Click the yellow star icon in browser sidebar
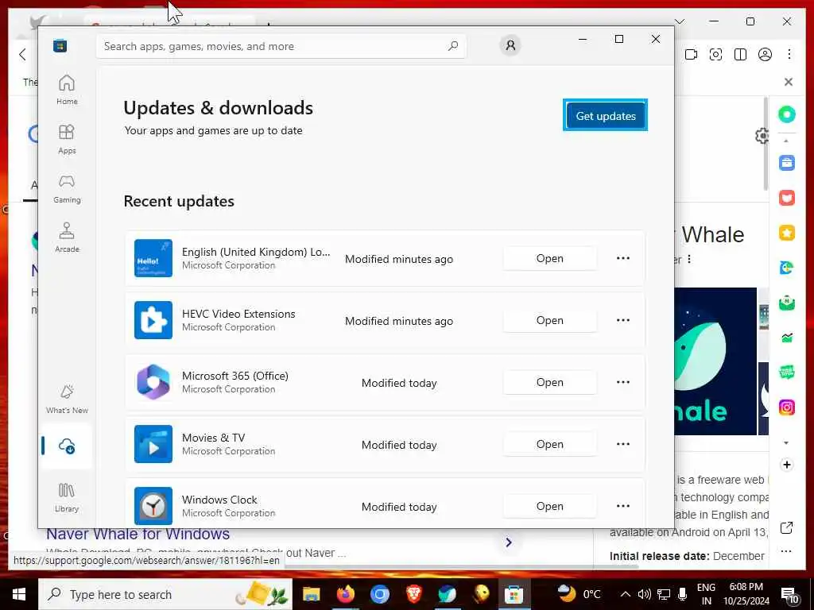The width and height of the screenshot is (814, 610). 786,233
